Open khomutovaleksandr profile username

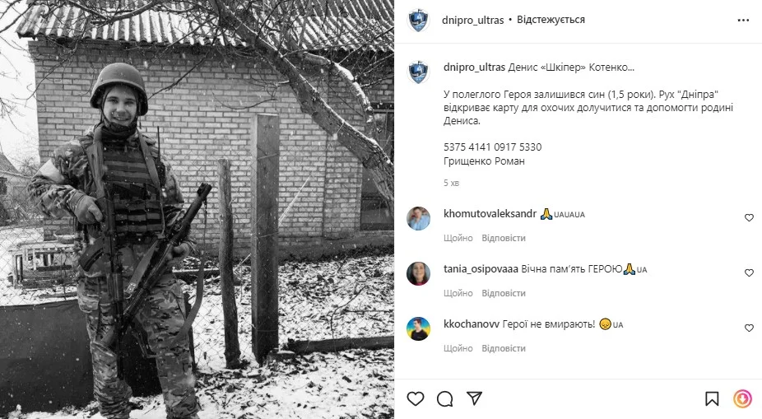(x=490, y=214)
